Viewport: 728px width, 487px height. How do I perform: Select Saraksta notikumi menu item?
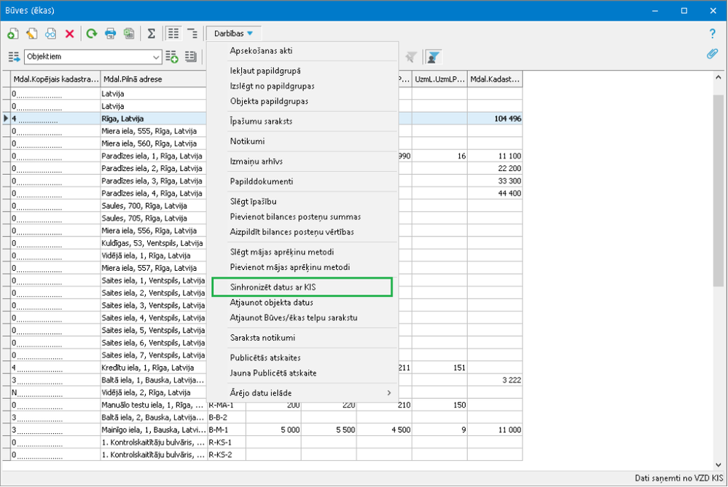click(x=302, y=338)
